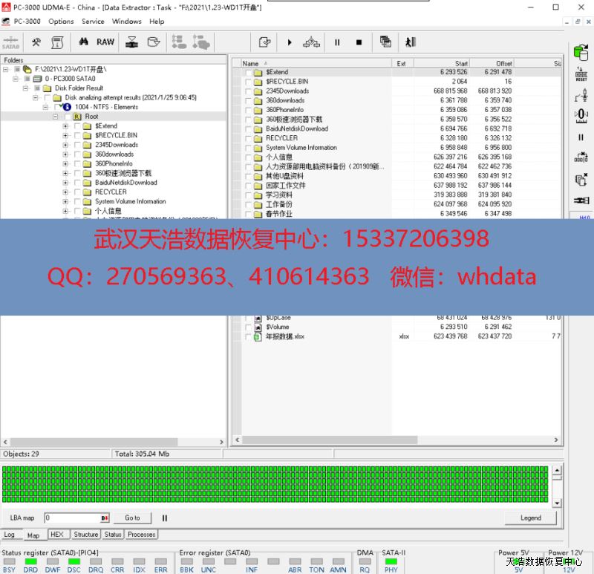Switch to the HEX tab

56,535
